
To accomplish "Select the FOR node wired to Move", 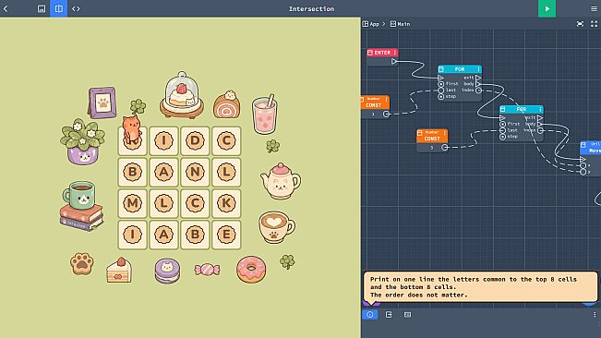I will coord(522,109).
